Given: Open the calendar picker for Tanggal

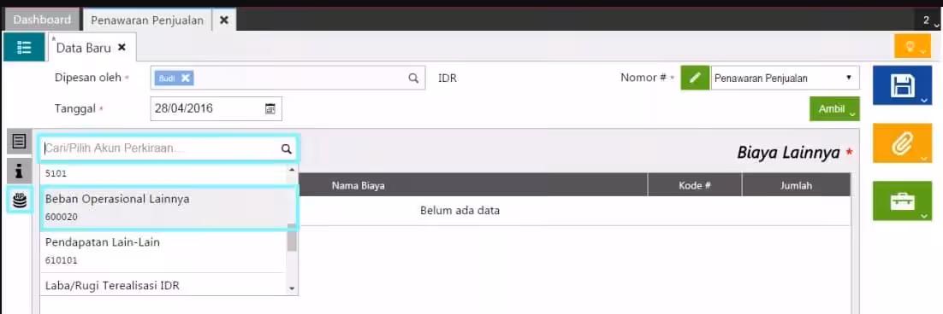Looking at the screenshot, I should click(270, 109).
